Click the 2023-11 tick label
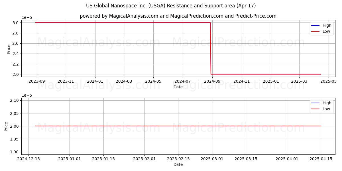Viewport: 342px width, 171px height. [x=66, y=81]
